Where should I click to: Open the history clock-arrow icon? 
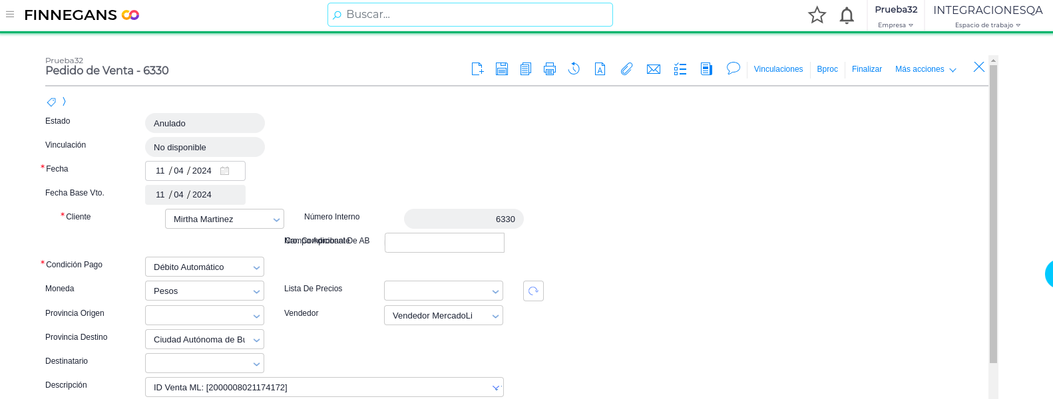[574, 68]
